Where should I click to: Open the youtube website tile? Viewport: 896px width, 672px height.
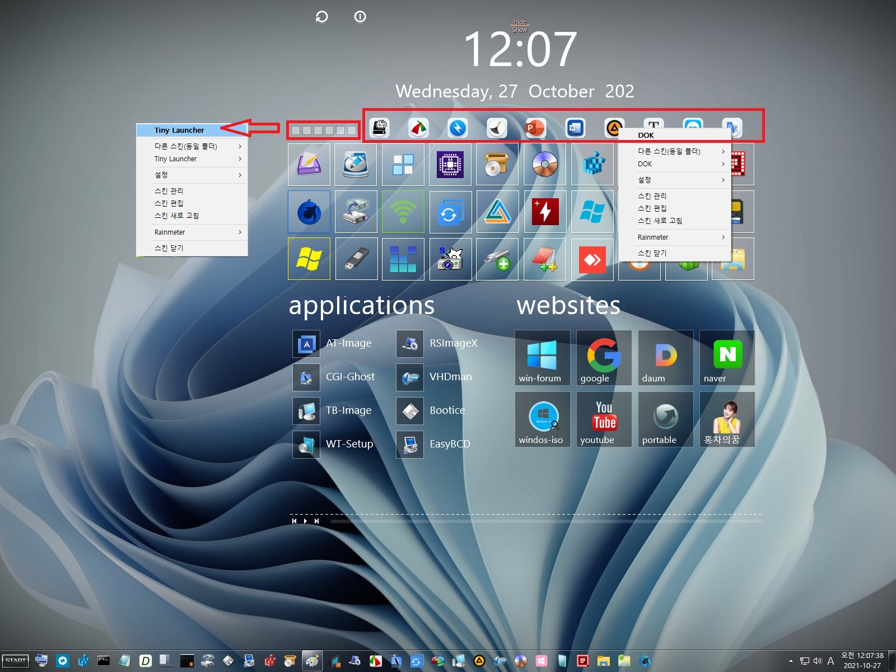point(604,419)
